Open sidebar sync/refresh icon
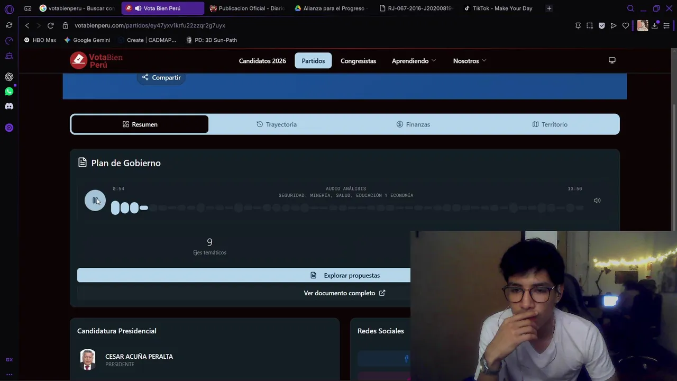The height and width of the screenshot is (381, 677). (x=9, y=25)
